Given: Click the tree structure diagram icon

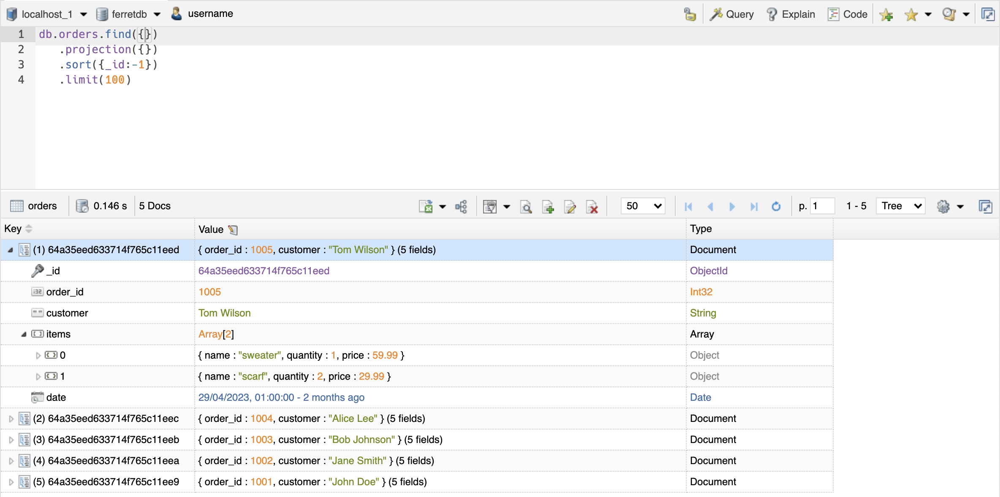Looking at the screenshot, I should [x=461, y=206].
